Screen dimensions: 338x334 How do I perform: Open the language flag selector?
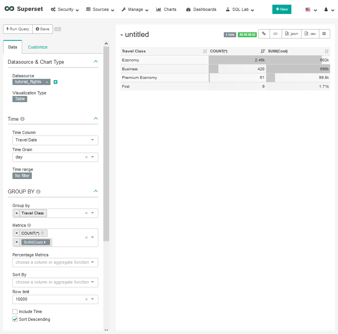pyautogui.click(x=311, y=9)
